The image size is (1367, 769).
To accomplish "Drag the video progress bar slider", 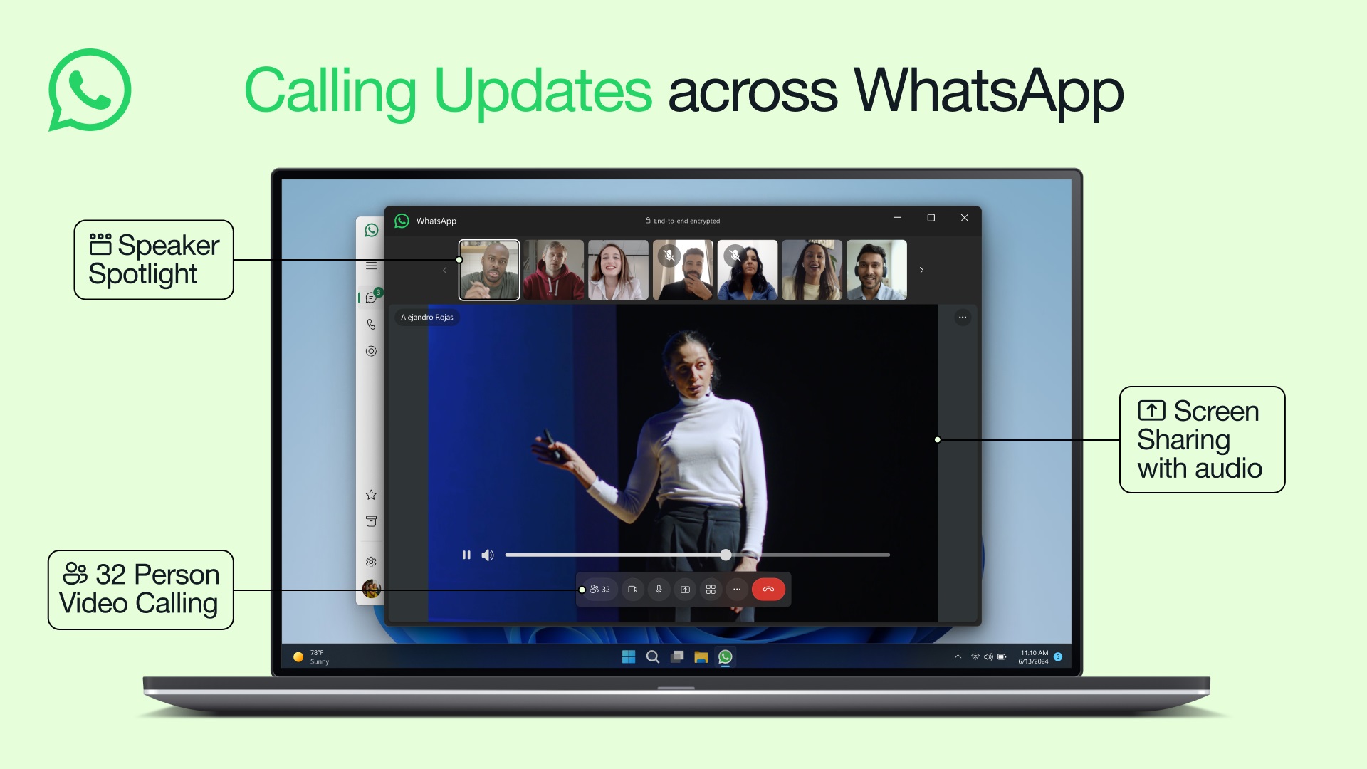I will tap(727, 555).
